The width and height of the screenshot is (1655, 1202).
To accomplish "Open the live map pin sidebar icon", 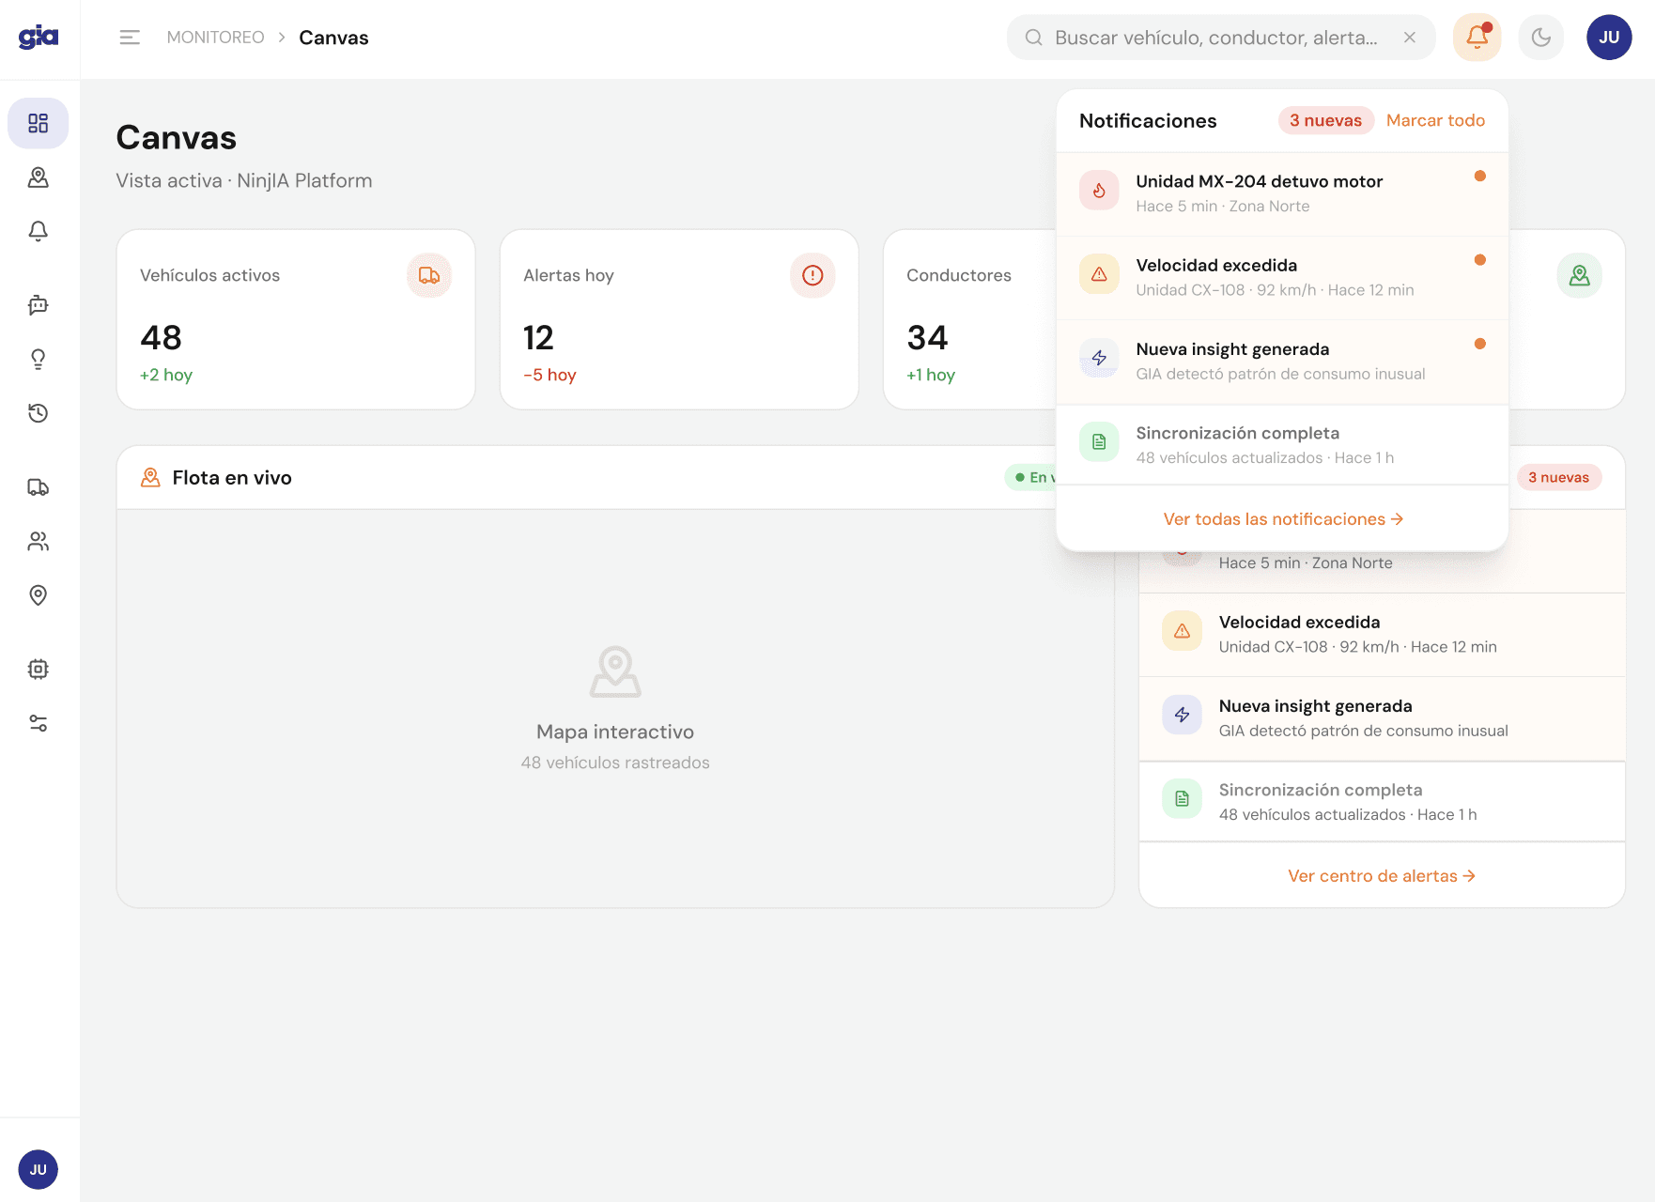I will coord(39,177).
